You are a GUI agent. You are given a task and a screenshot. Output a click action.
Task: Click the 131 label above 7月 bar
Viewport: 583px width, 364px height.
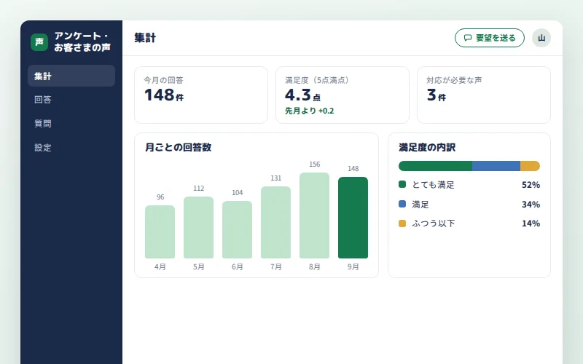[276, 178]
